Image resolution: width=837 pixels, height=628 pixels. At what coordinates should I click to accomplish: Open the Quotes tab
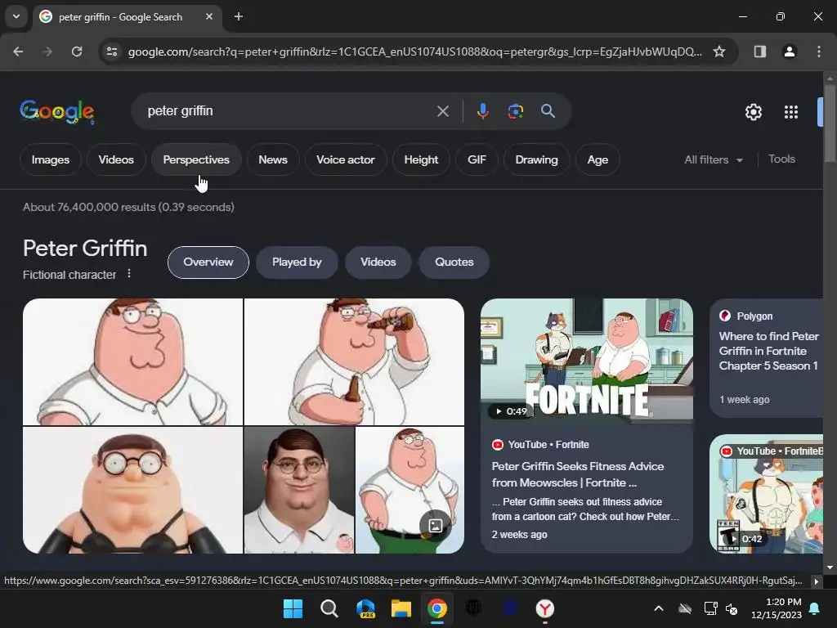pos(454,262)
